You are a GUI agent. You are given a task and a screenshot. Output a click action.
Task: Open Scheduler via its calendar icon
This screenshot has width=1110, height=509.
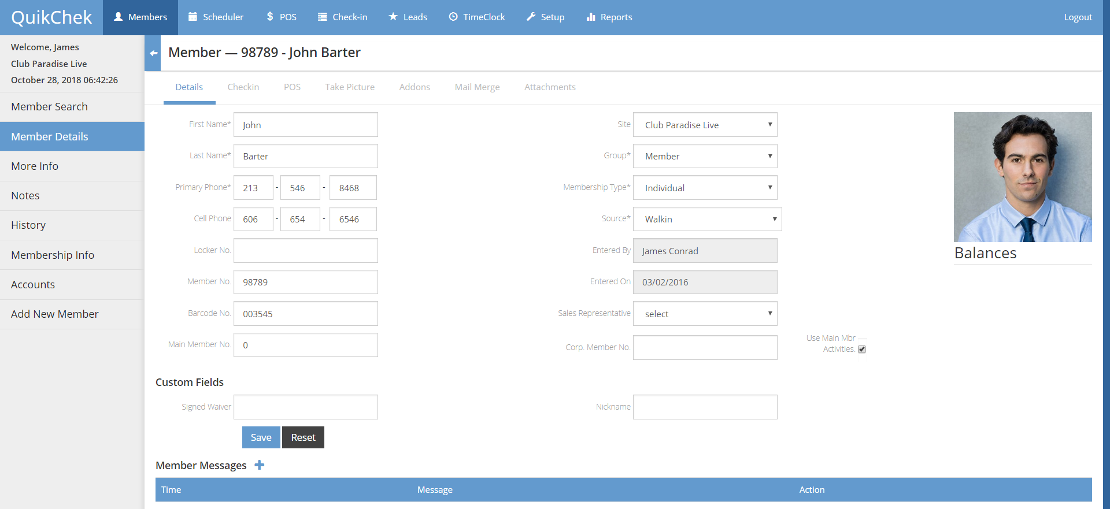click(193, 17)
